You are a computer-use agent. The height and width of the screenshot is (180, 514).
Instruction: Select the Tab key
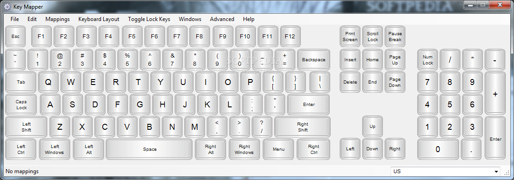21,82
